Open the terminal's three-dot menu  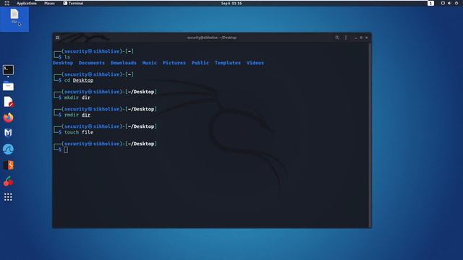pyautogui.click(x=346, y=38)
